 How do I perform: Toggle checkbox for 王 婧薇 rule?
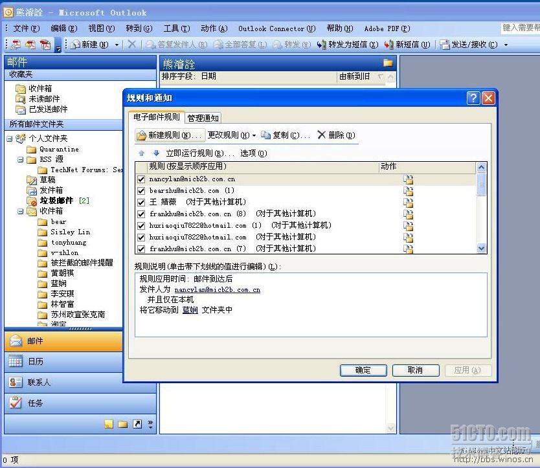coord(141,203)
